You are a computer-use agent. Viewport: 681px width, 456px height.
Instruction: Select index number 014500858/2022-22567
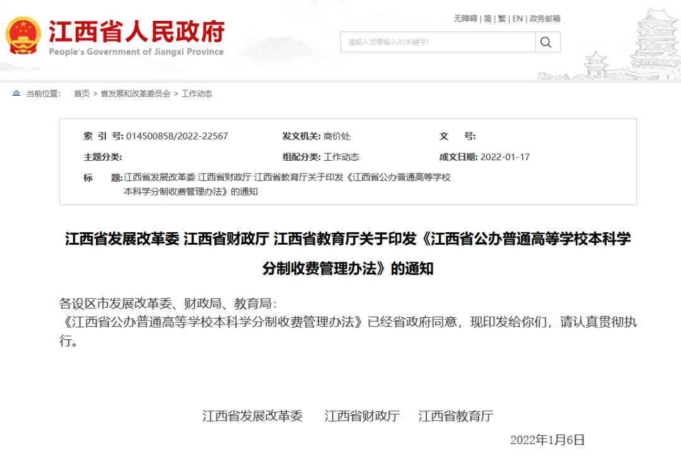click(177, 136)
